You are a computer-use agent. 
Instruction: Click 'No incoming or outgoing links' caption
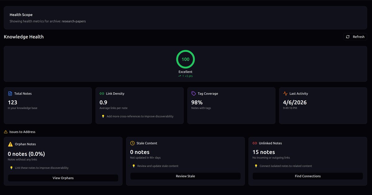[271, 158]
